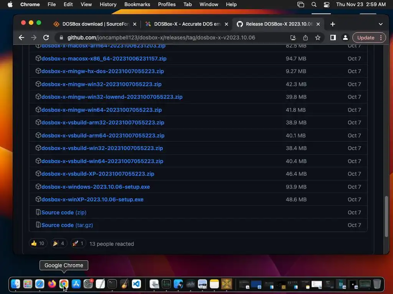Download dosbox-x-mingw-win32-20231007055223.zip
This screenshot has height=294, width=393.
click(x=101, y=84)
